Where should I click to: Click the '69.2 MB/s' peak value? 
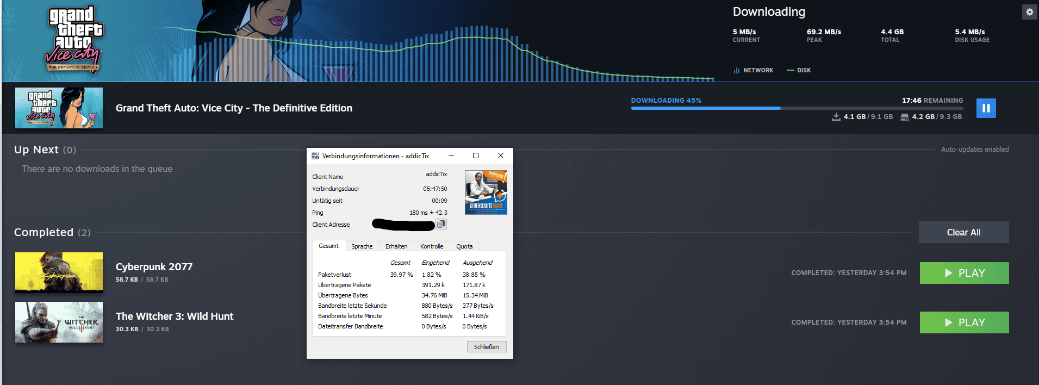click(824, 32)
